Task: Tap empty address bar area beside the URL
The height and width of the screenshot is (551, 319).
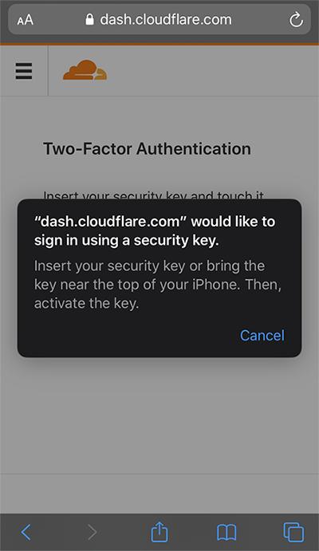Action: (260, 19)
